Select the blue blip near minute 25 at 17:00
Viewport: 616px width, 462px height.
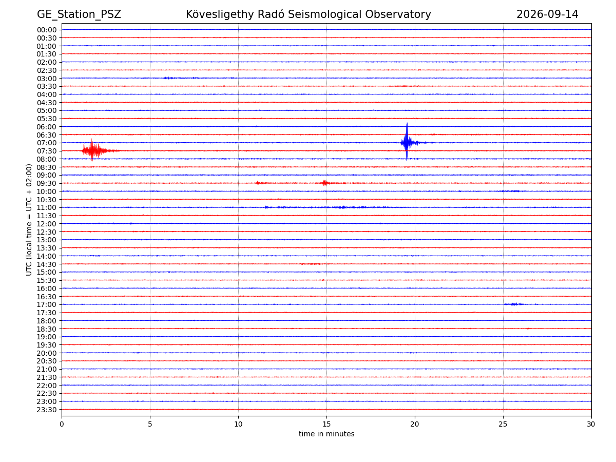coord(514,304)
